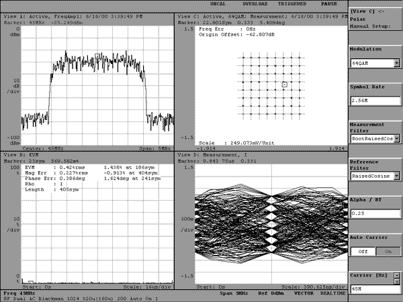Select the View D Measurement I title bar
This screenshot has width=403, height=302.
(x=262, y=155)
